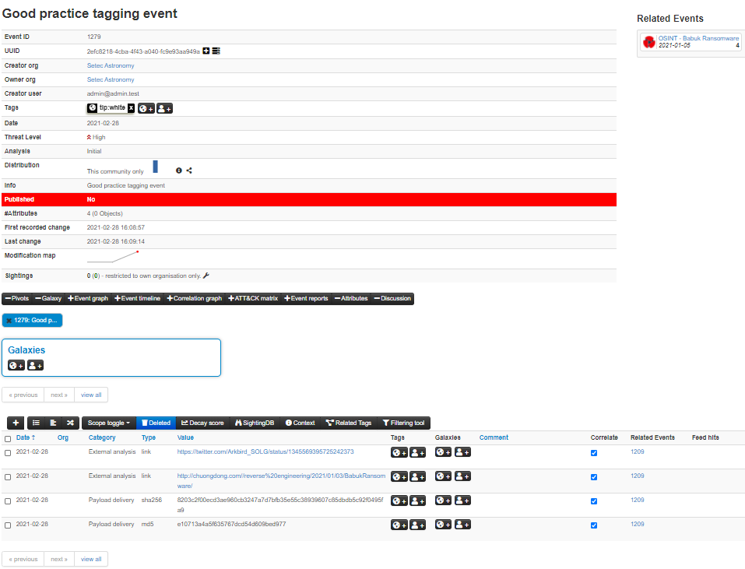Image resolution: width=745 pixels, height=569 pixels.
Task: Click the distribution info icon
Action: pyautogui.click(x=178, y=170)
